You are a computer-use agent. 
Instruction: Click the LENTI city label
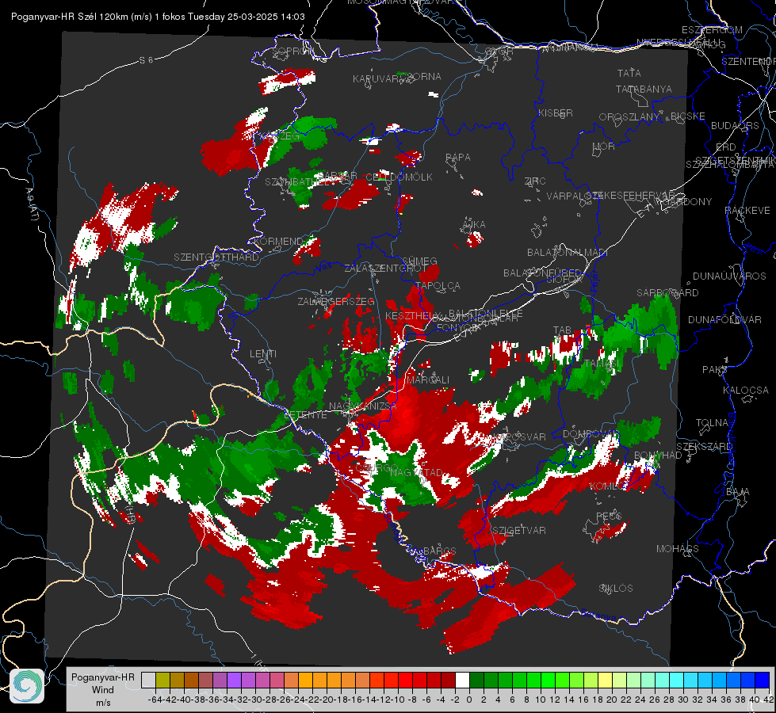263,354
